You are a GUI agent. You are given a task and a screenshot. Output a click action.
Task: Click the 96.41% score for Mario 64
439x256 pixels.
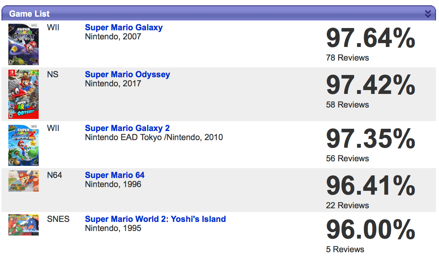[370, 186]
